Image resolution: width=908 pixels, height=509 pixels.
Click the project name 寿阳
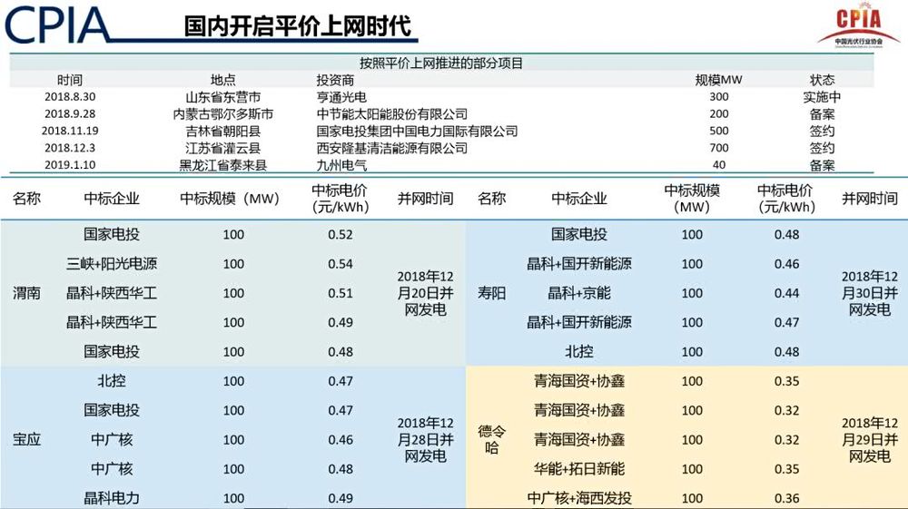point(491,293)
